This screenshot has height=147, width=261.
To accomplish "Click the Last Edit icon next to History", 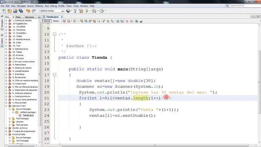I will tap(64, 21).
